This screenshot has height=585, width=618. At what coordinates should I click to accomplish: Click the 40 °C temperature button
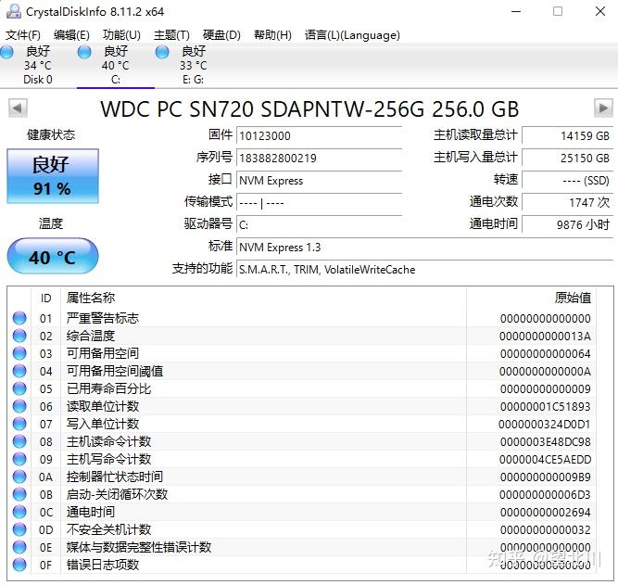point(53,256)
